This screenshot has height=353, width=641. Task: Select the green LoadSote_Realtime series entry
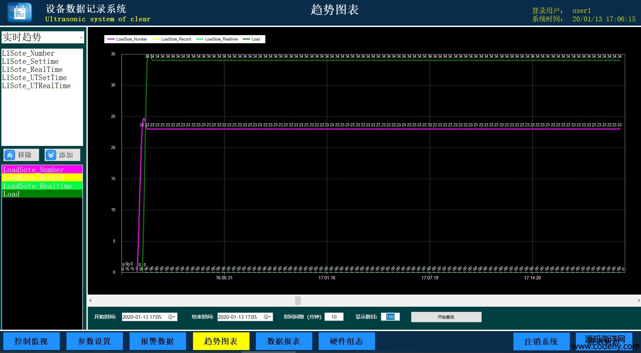(x=42, y=186)
